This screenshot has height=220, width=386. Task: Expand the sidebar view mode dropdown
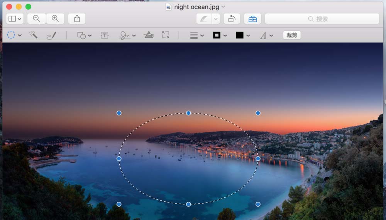click(x=15, y=18)
